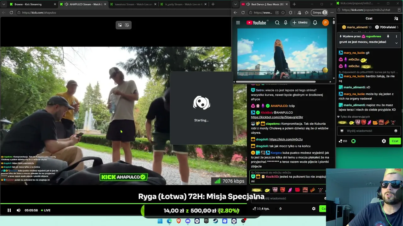
Task: Select the Best Dance Bass Music YouTube tab
Action: pyautogui.click(x=264, y=4)
